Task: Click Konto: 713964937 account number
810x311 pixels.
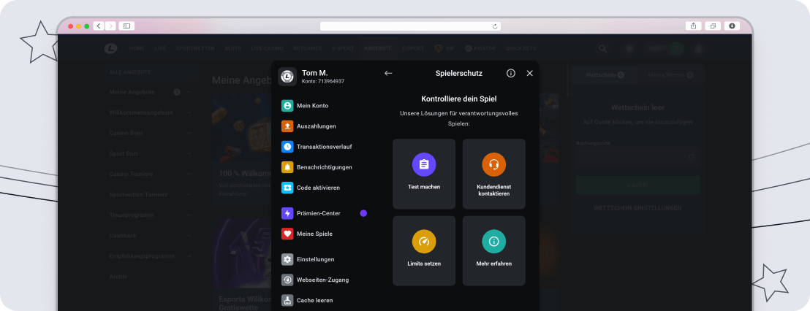Action: pyautogui.click(x=323, y=82)
